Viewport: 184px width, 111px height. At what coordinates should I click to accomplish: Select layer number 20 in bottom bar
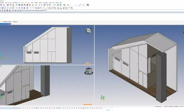[x=37, y=108]
